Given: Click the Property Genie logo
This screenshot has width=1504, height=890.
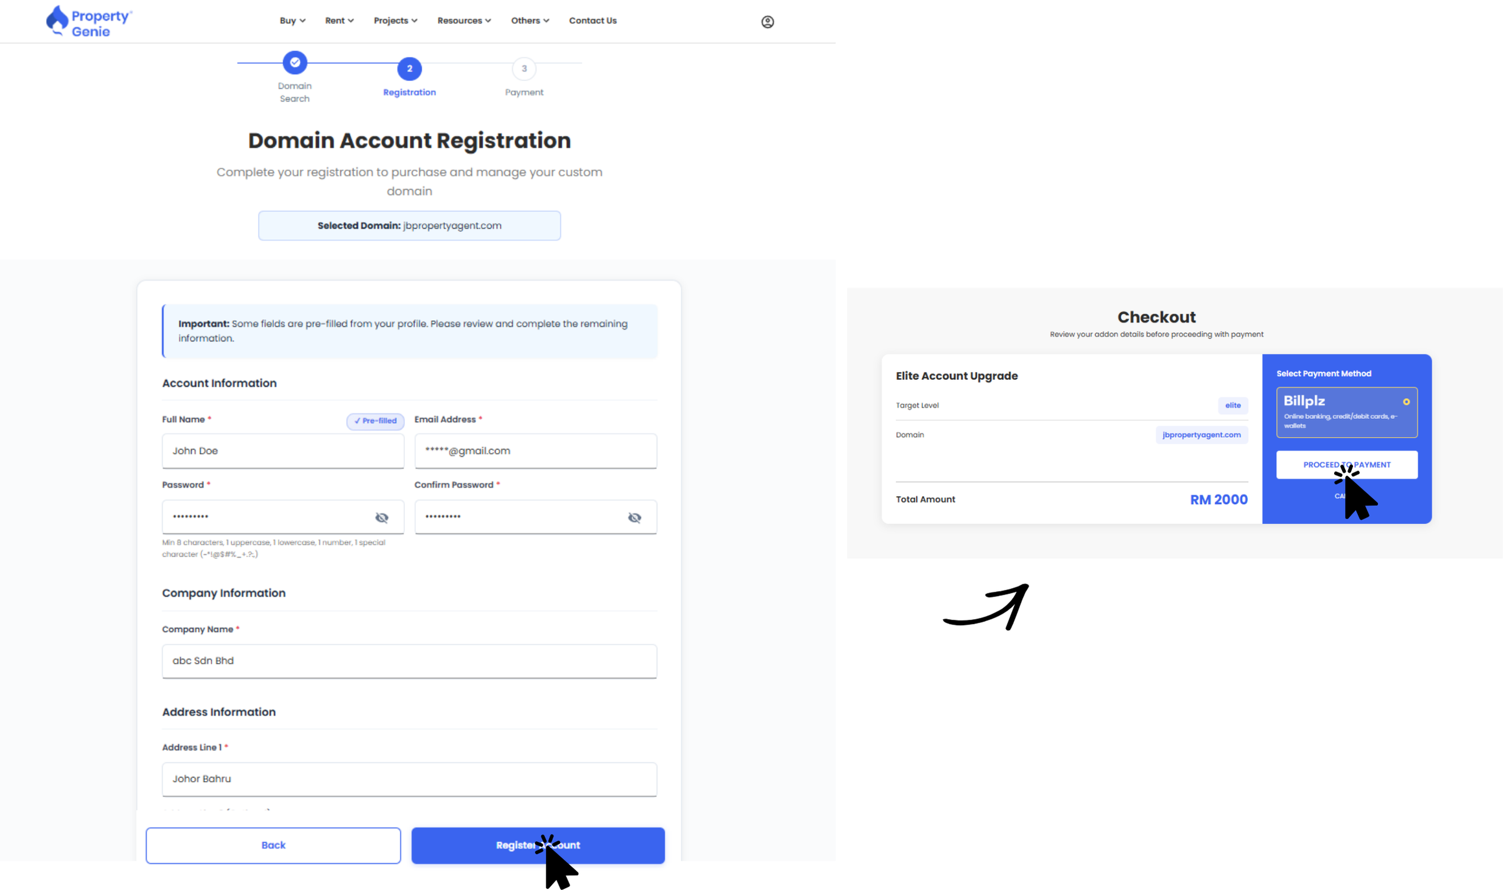Looking at the screenshot, I should coord(89,22).
